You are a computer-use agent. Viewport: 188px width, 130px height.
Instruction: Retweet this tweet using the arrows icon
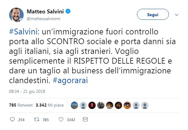(36, 120)
